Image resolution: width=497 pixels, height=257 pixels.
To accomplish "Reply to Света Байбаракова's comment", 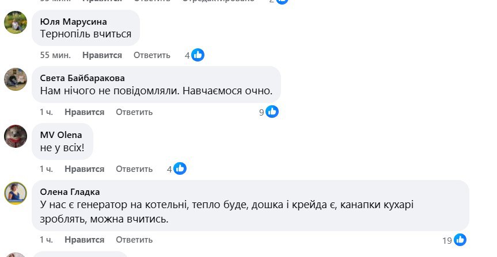I will (134, 112).
